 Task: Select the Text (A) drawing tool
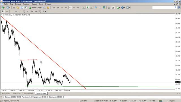[x=28, y=11]
